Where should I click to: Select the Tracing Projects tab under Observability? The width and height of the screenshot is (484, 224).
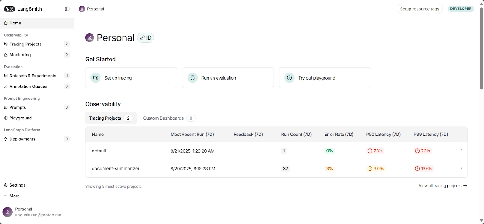click(111, 118)
